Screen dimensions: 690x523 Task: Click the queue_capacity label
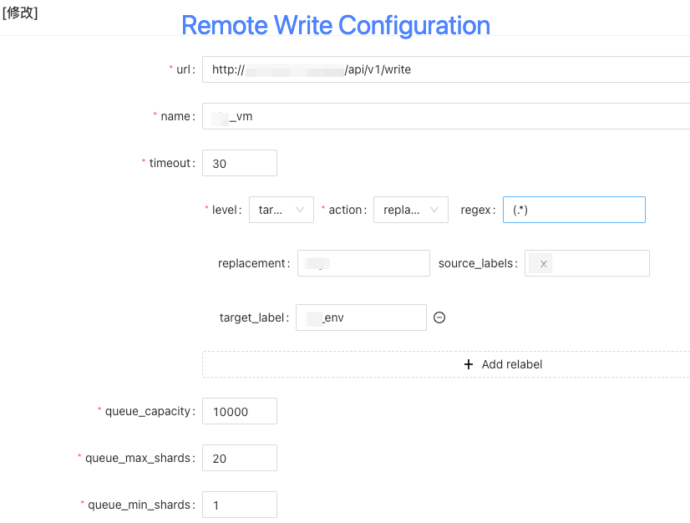(150, 411)
